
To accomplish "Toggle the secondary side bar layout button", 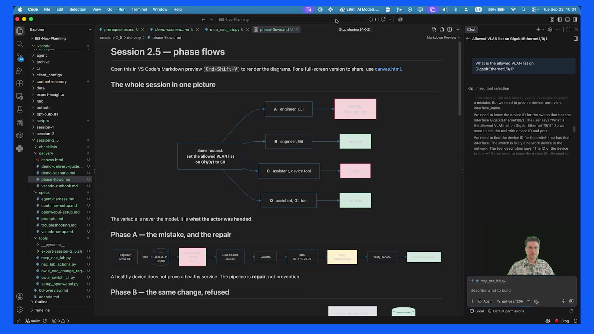I will pyautogui.click(x=575, y=19).
